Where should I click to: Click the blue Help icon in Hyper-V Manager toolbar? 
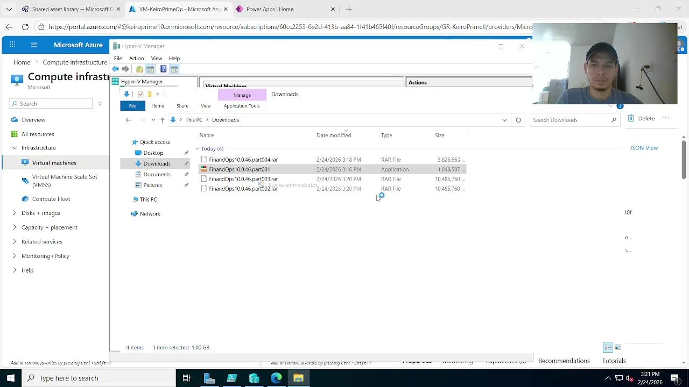(163, 69)
